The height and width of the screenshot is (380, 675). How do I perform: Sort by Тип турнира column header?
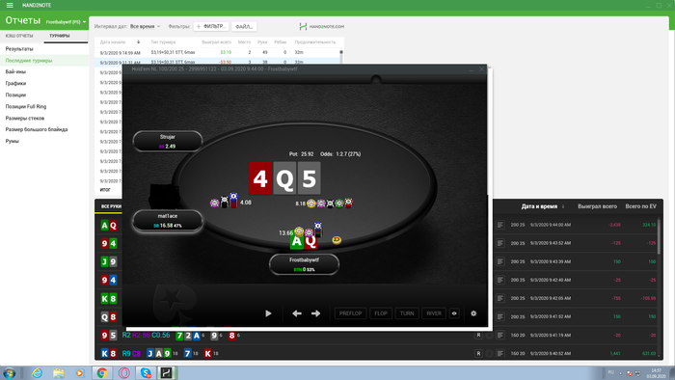[163, 42]
